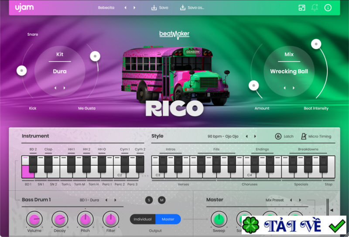Click the Bass Drum 1 Volume knob
The height and width of the screenshot is (237, 349).
(34, 219)
